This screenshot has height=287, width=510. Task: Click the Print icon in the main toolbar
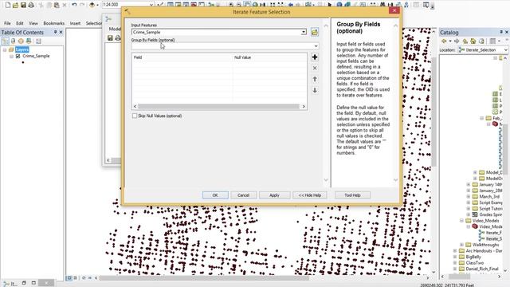click(31, 5)
